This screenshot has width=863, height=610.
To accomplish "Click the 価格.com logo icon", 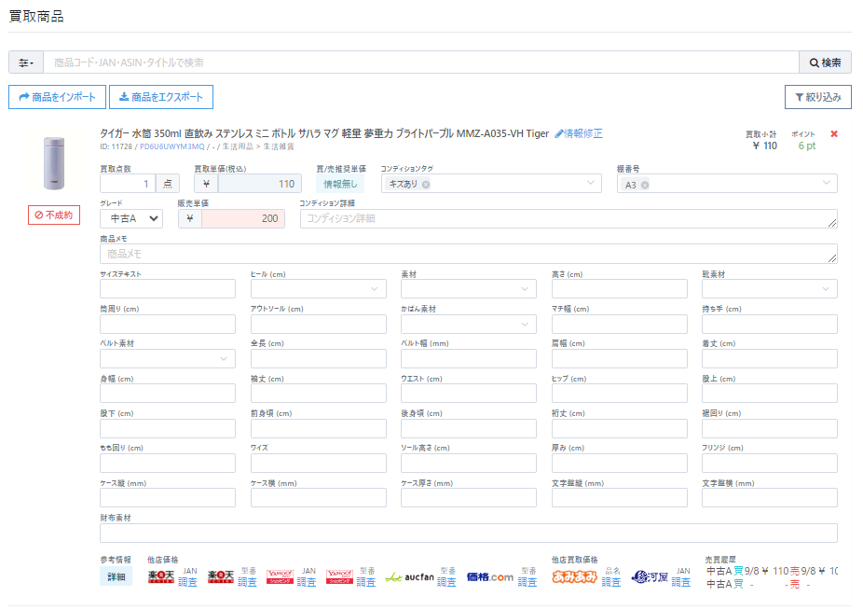I will pyautogui.click(x=490, y=577).
